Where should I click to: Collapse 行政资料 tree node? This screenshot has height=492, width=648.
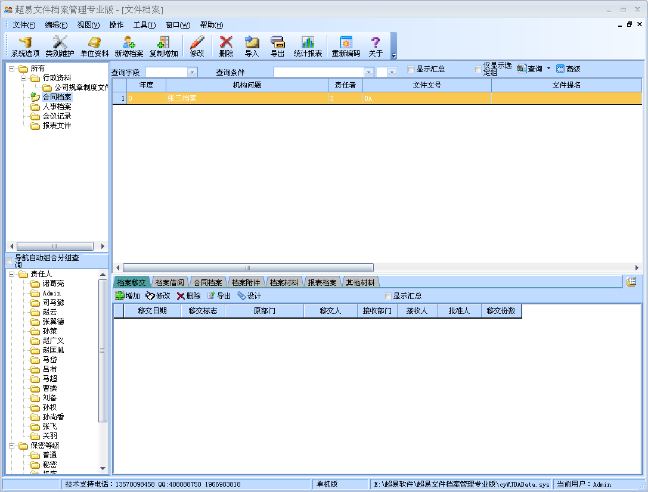[x=24, y=78]
